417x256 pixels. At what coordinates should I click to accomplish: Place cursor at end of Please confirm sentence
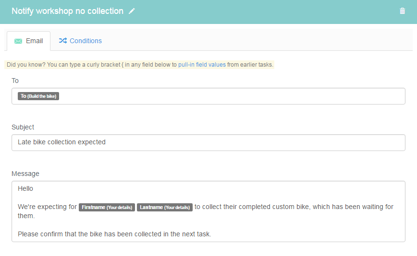[211, 234]
